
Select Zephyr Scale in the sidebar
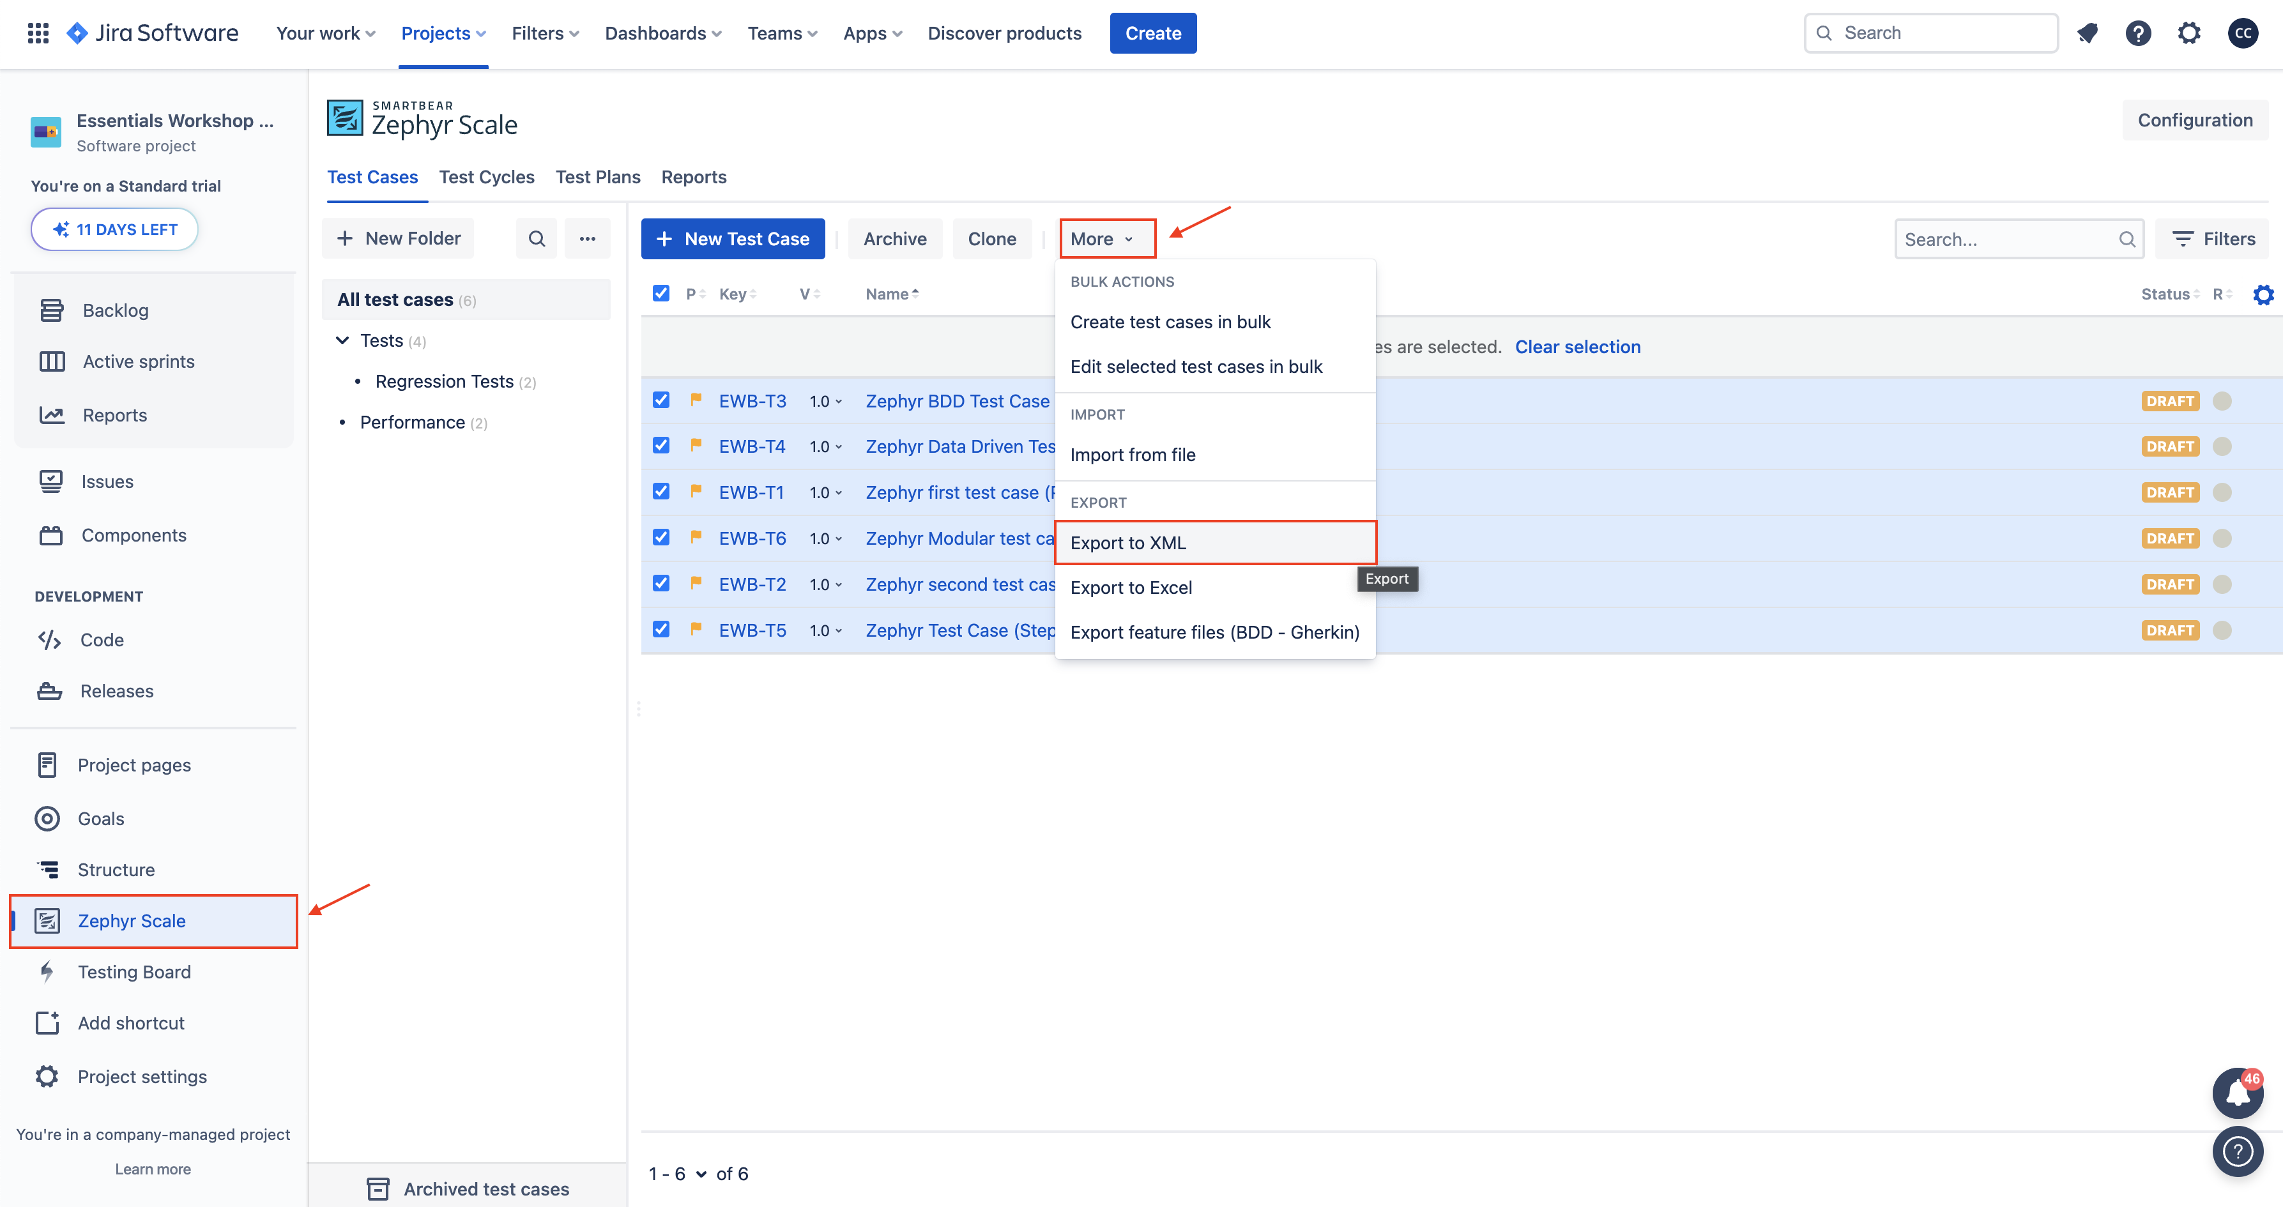[153, 921]
